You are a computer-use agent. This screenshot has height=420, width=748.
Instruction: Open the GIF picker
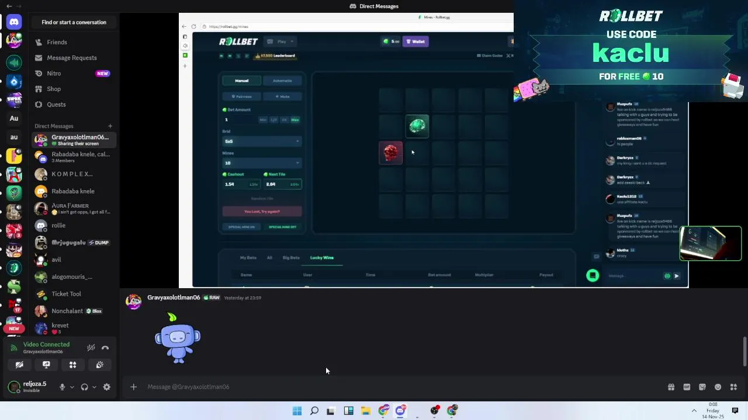coord(687,387)
